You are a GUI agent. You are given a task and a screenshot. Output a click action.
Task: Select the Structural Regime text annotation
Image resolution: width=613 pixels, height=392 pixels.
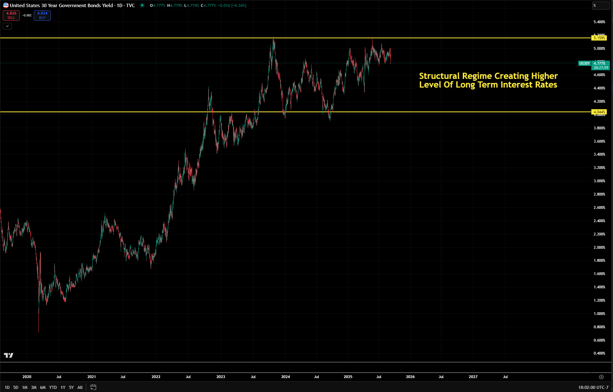point(488,80)
